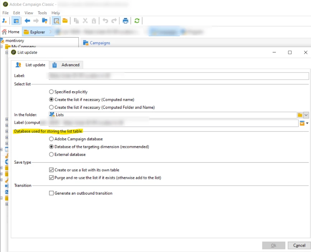This screenshot has height=252, width=311.
Task: Click the new recipient icon in toolbar
Action: [x=4, y=20]
